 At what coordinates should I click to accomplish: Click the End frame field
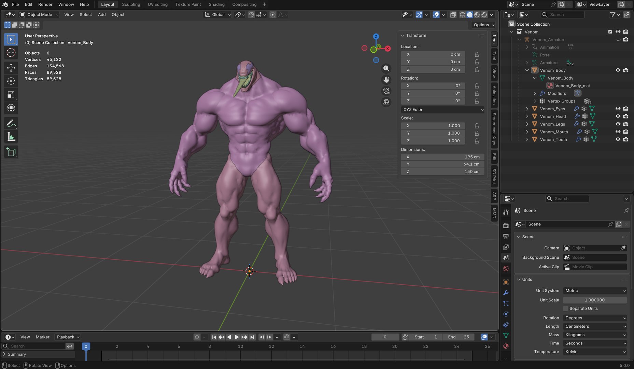point(459,337)
